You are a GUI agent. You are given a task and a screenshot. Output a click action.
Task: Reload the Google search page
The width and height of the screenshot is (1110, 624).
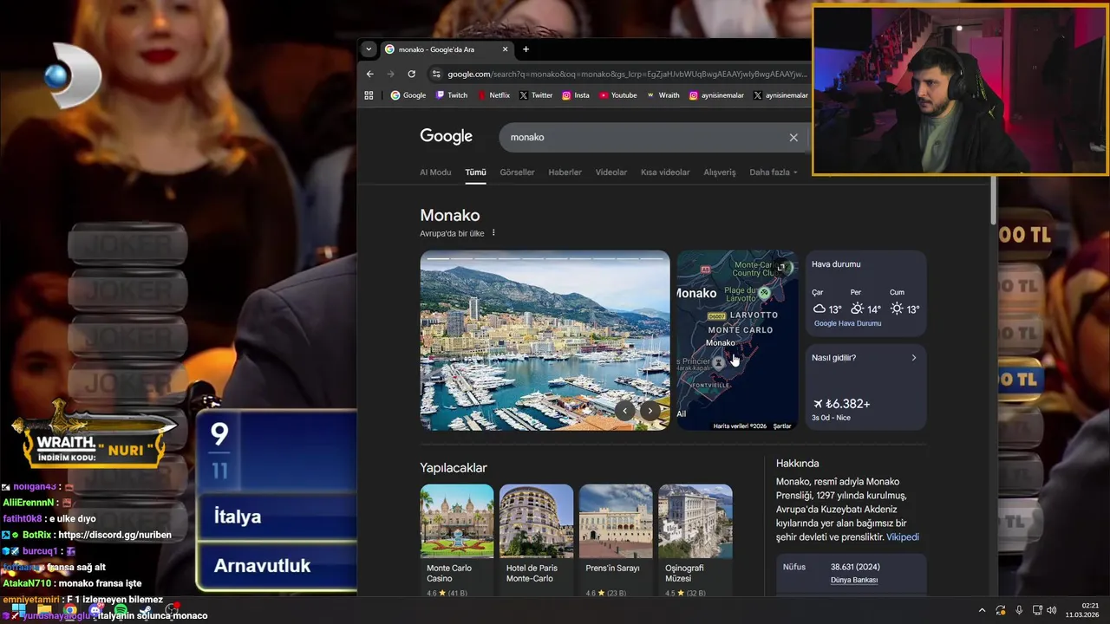pos(411,75)
